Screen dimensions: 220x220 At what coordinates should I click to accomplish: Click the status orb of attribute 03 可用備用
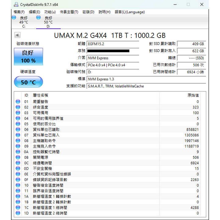pyautogui.click(x=18, y=113)
